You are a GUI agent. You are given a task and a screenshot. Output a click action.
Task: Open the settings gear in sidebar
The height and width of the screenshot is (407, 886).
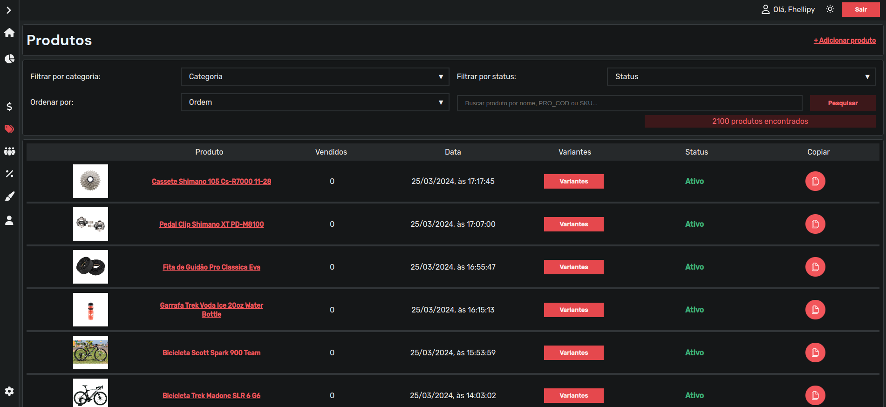pos(9,391)
